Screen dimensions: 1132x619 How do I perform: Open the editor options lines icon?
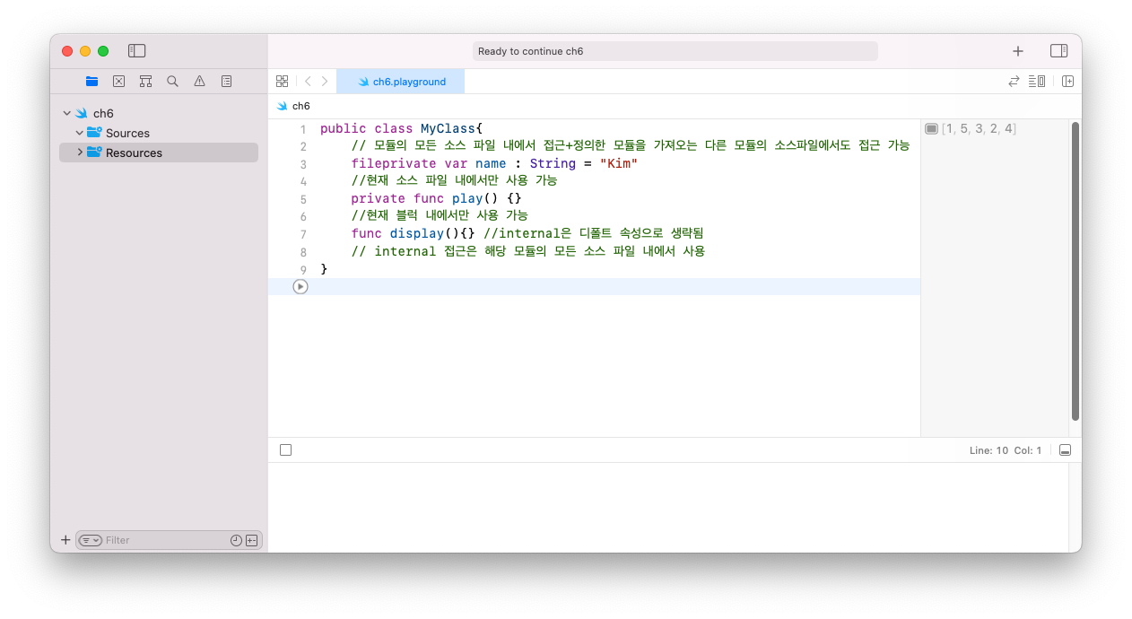pos(1037,81)
